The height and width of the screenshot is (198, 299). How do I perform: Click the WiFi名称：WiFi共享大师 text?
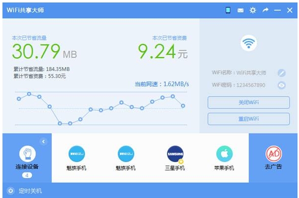[x=239, y=73]
